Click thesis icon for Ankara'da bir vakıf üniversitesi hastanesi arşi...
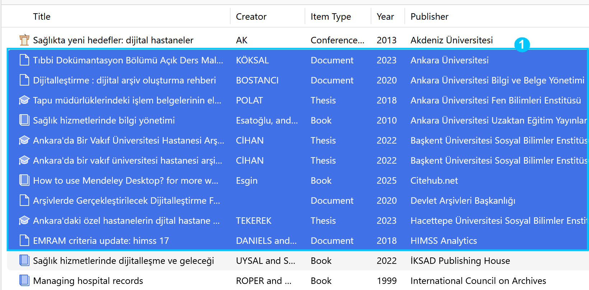Screen dimensions: 589x290 click(24, 160)
